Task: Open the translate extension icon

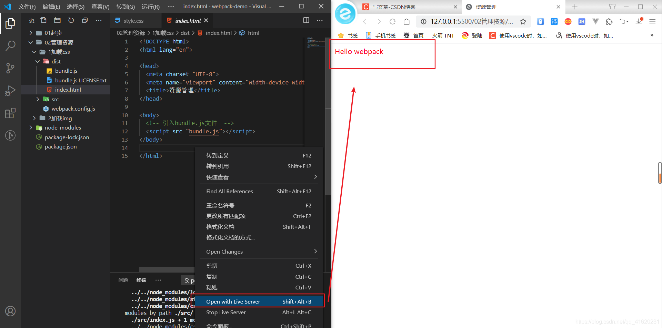Action: (x=554, y=22)
